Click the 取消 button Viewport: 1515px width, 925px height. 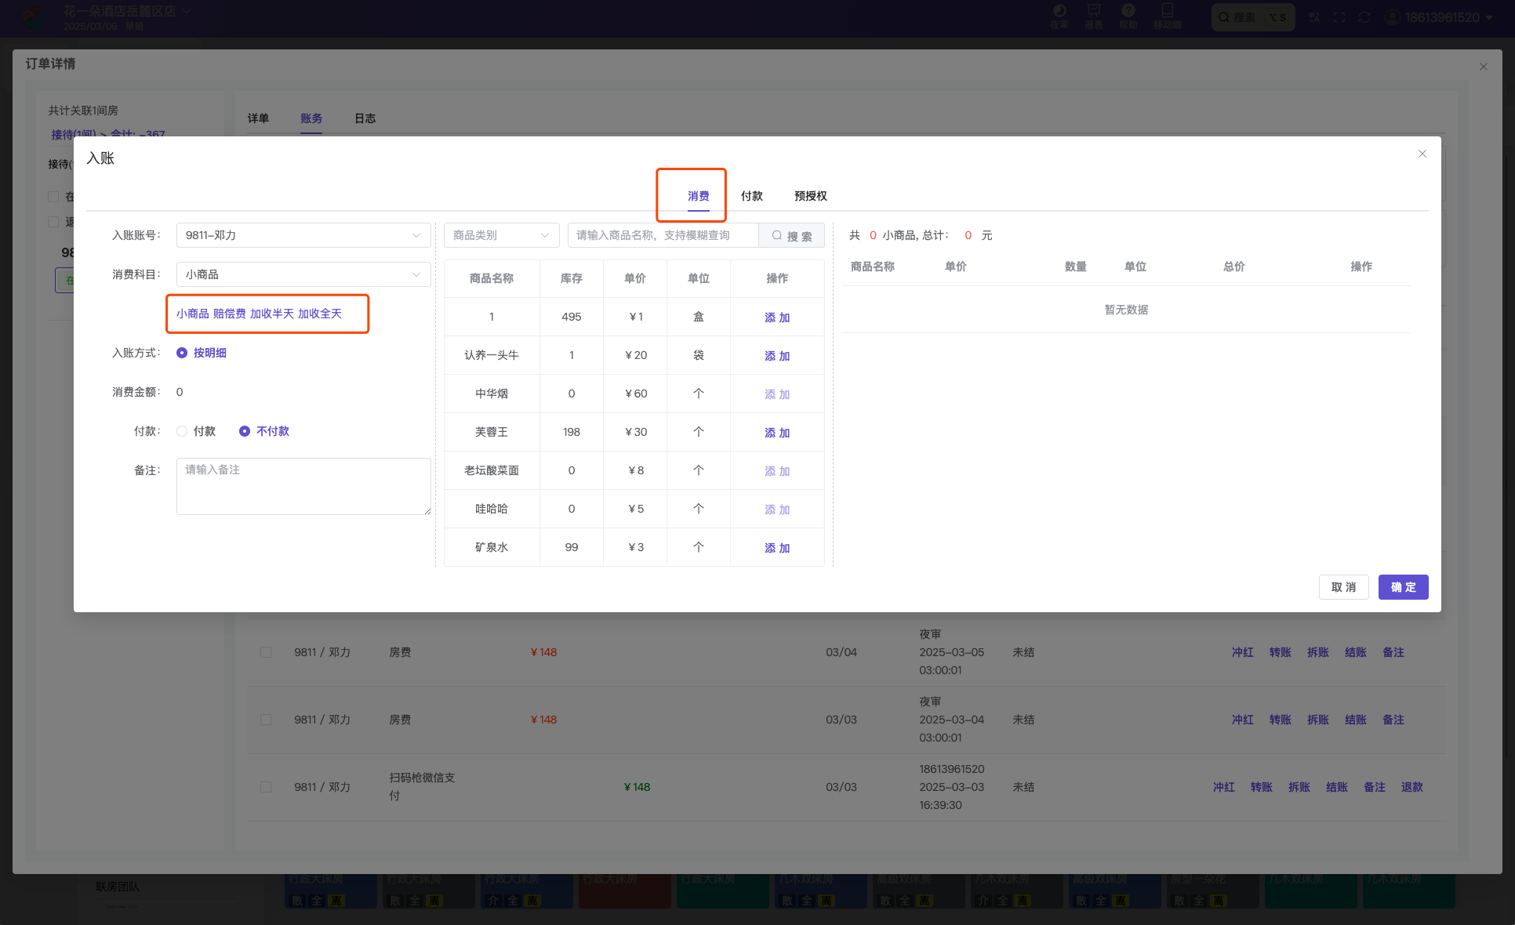1343,587
